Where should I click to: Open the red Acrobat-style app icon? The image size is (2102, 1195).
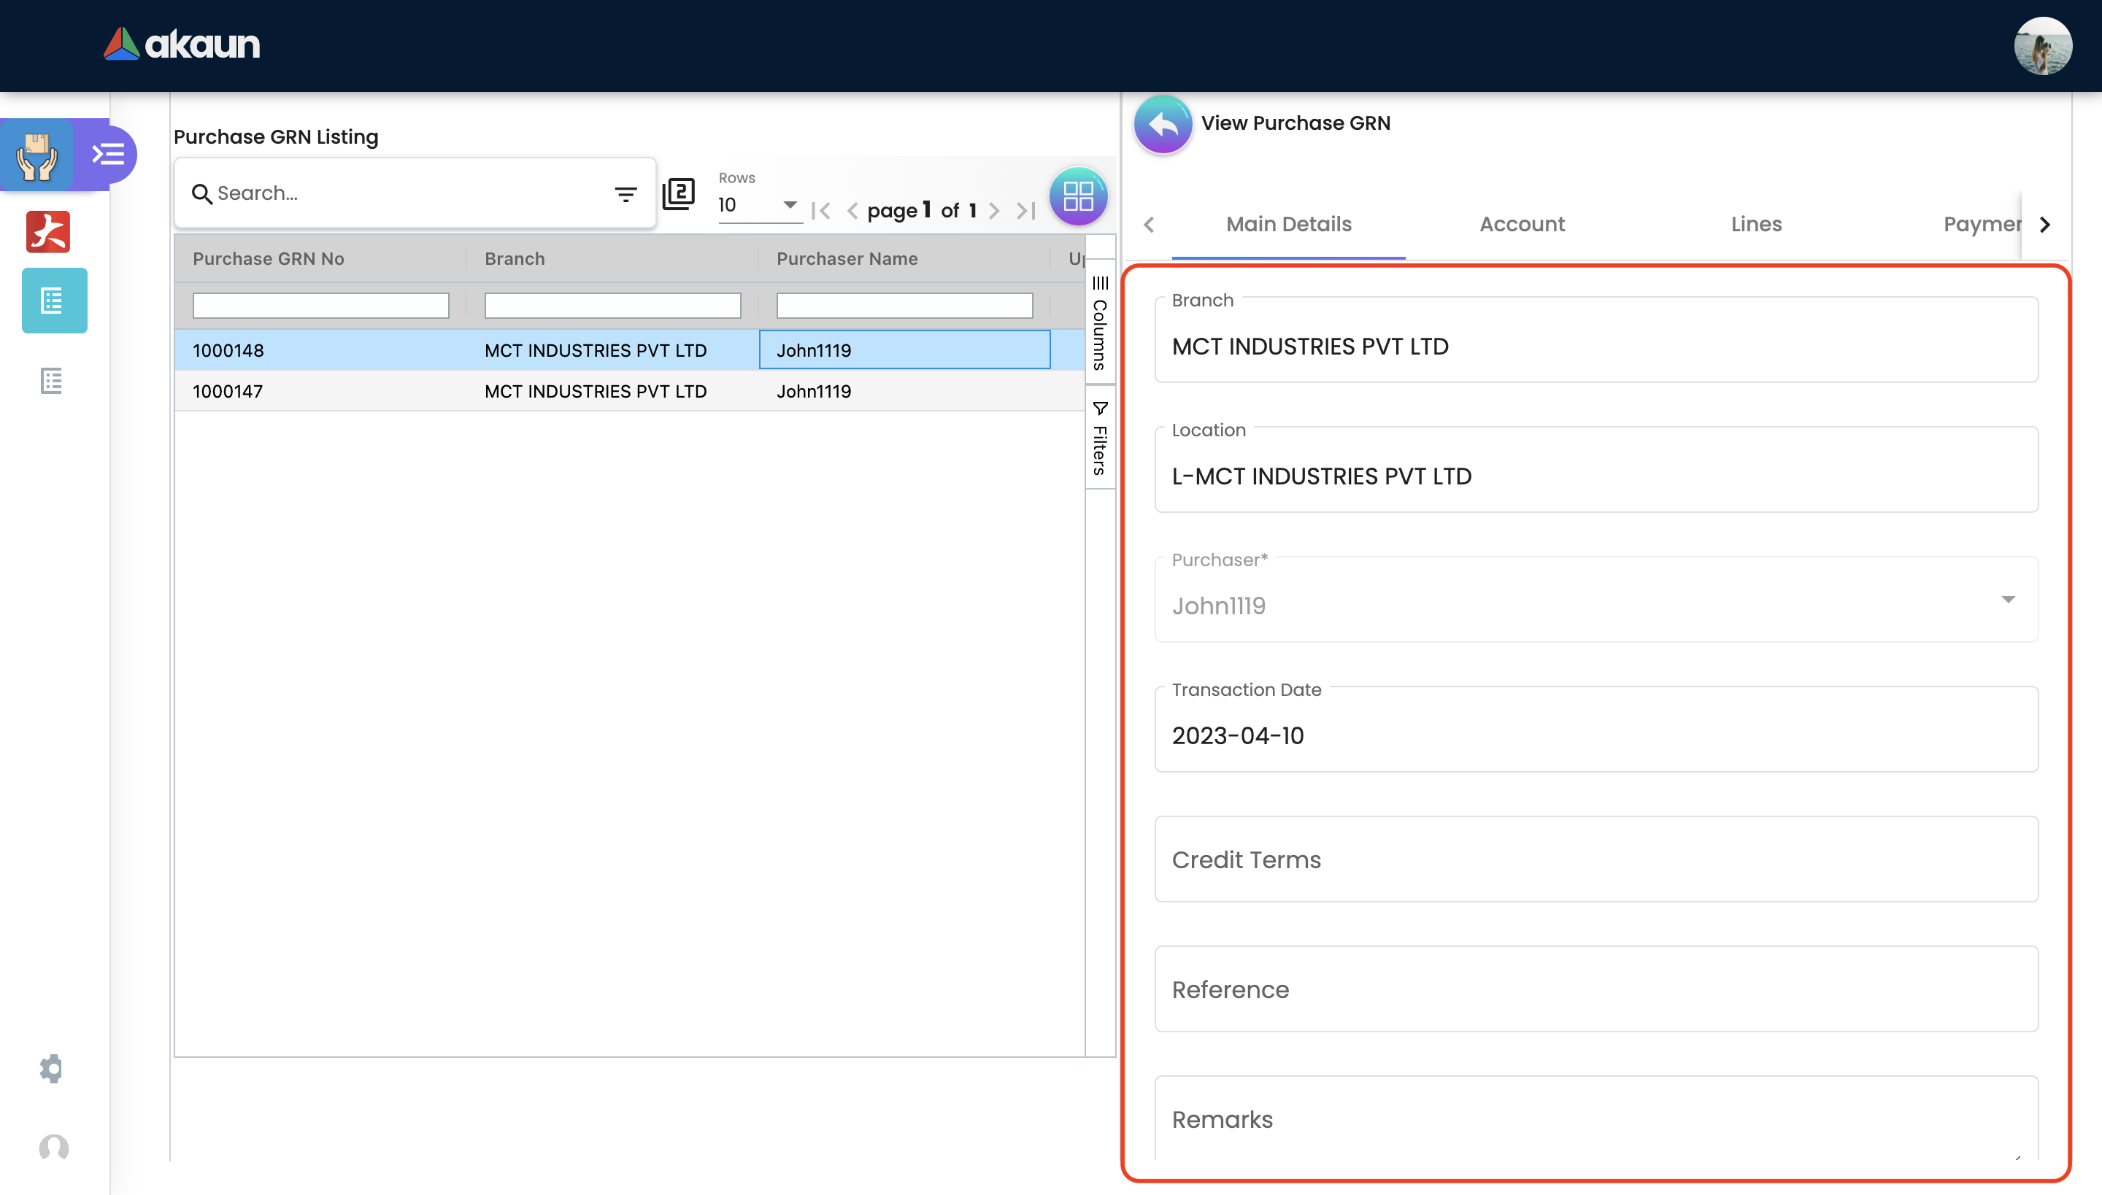click(47, 231)
